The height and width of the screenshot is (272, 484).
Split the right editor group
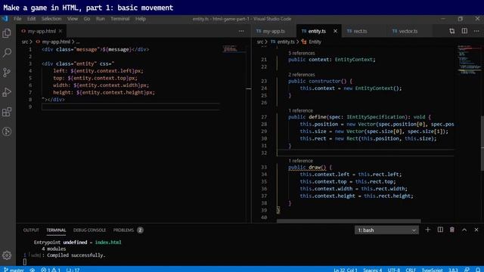click(464, 31)
